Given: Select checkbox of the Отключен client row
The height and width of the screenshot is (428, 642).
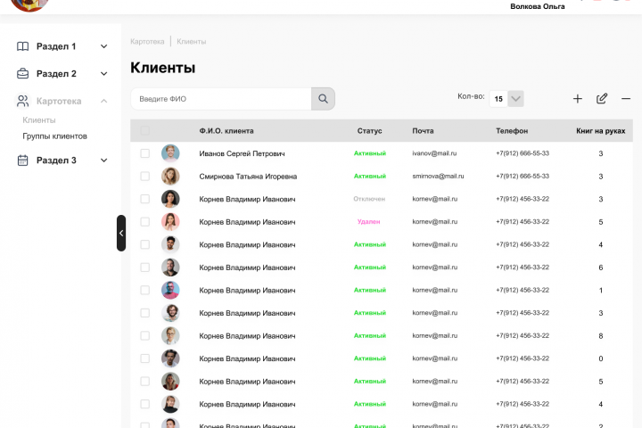Looking at the screenshot, I should click(x=145, y=199).
